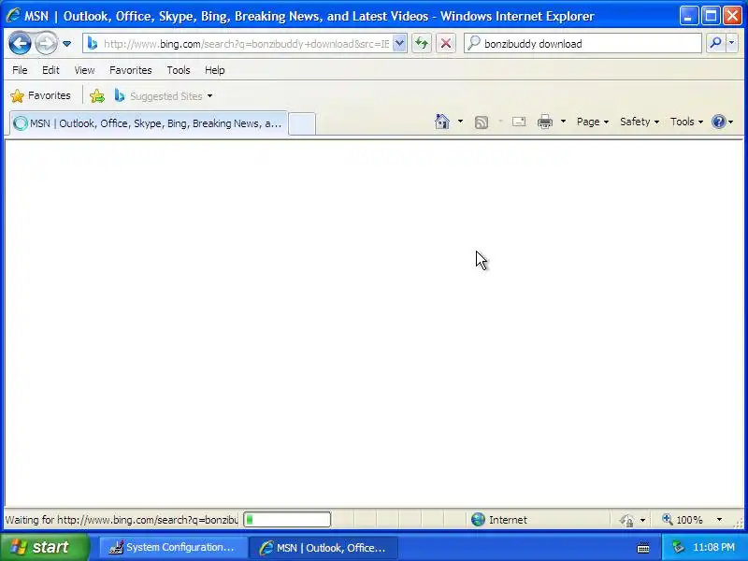Viewport: 748px width, 561px height.
Task: Stop loading with the red X button
Action: click(x=446, y=44)
